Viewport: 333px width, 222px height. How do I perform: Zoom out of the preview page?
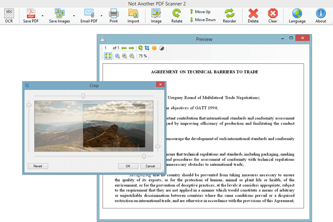[x=132, y=56]
